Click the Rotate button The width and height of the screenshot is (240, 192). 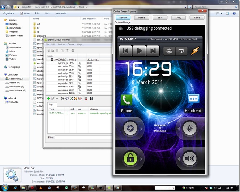tap(142, 18)
